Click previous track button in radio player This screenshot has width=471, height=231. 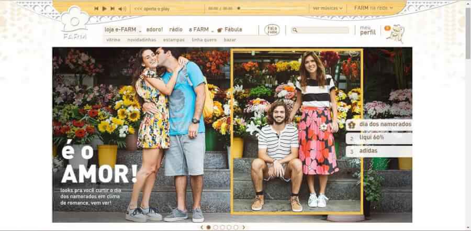96,9
